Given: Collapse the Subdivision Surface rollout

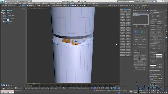Looking at the screenshot, I should (155, 71).
